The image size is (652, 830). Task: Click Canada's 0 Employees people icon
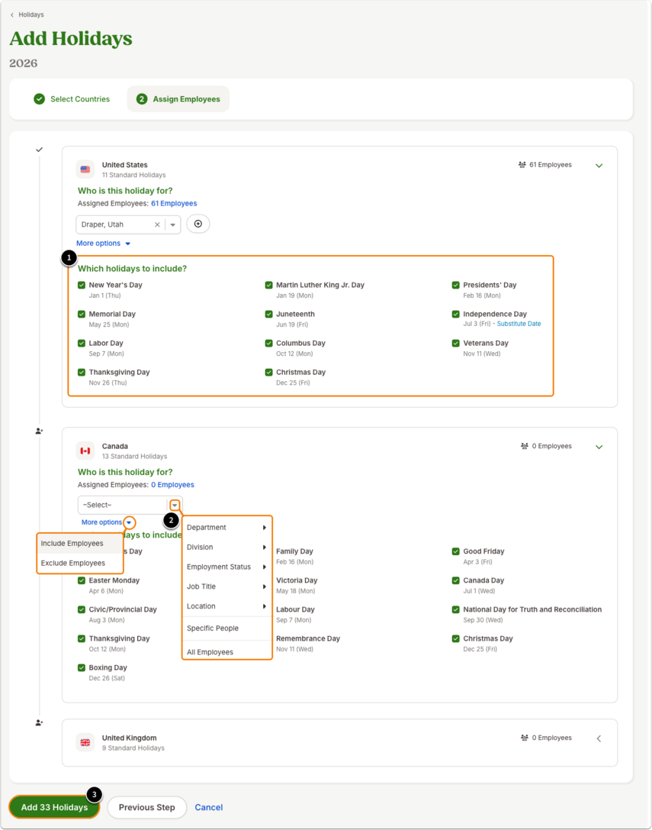click(x=525, y=446)
